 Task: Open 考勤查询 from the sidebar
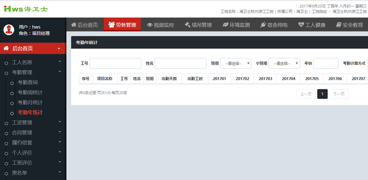28,82
